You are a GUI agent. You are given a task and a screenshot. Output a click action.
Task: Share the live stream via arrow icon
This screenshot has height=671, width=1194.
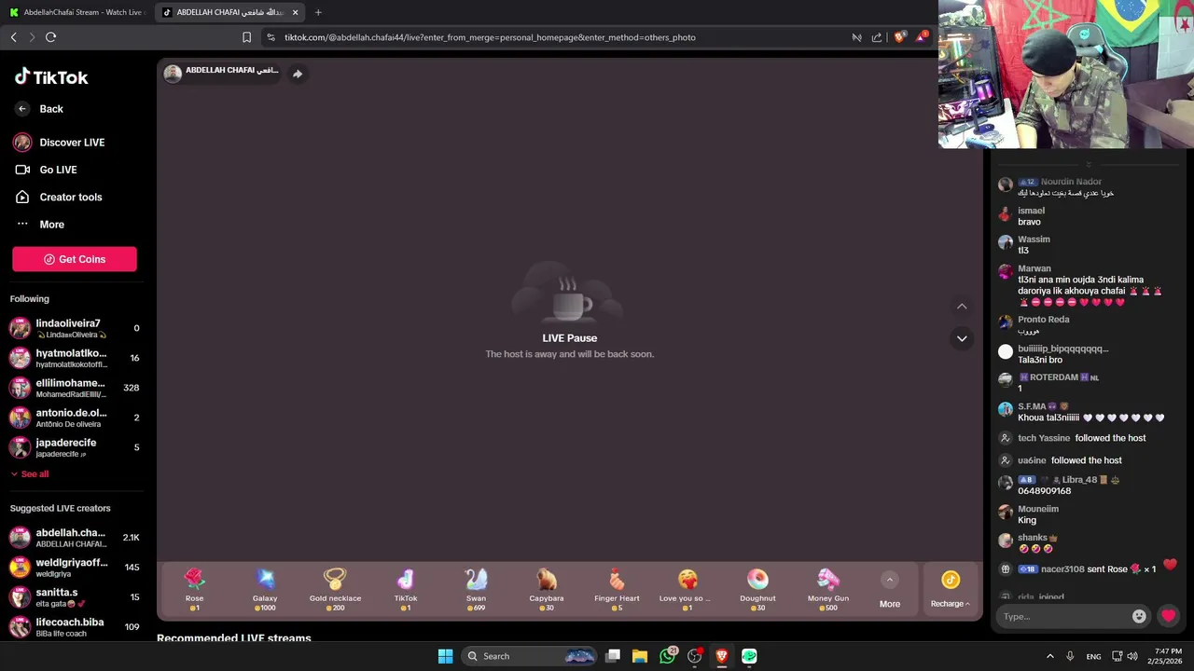pyautogui.click(x=298, y=74)
